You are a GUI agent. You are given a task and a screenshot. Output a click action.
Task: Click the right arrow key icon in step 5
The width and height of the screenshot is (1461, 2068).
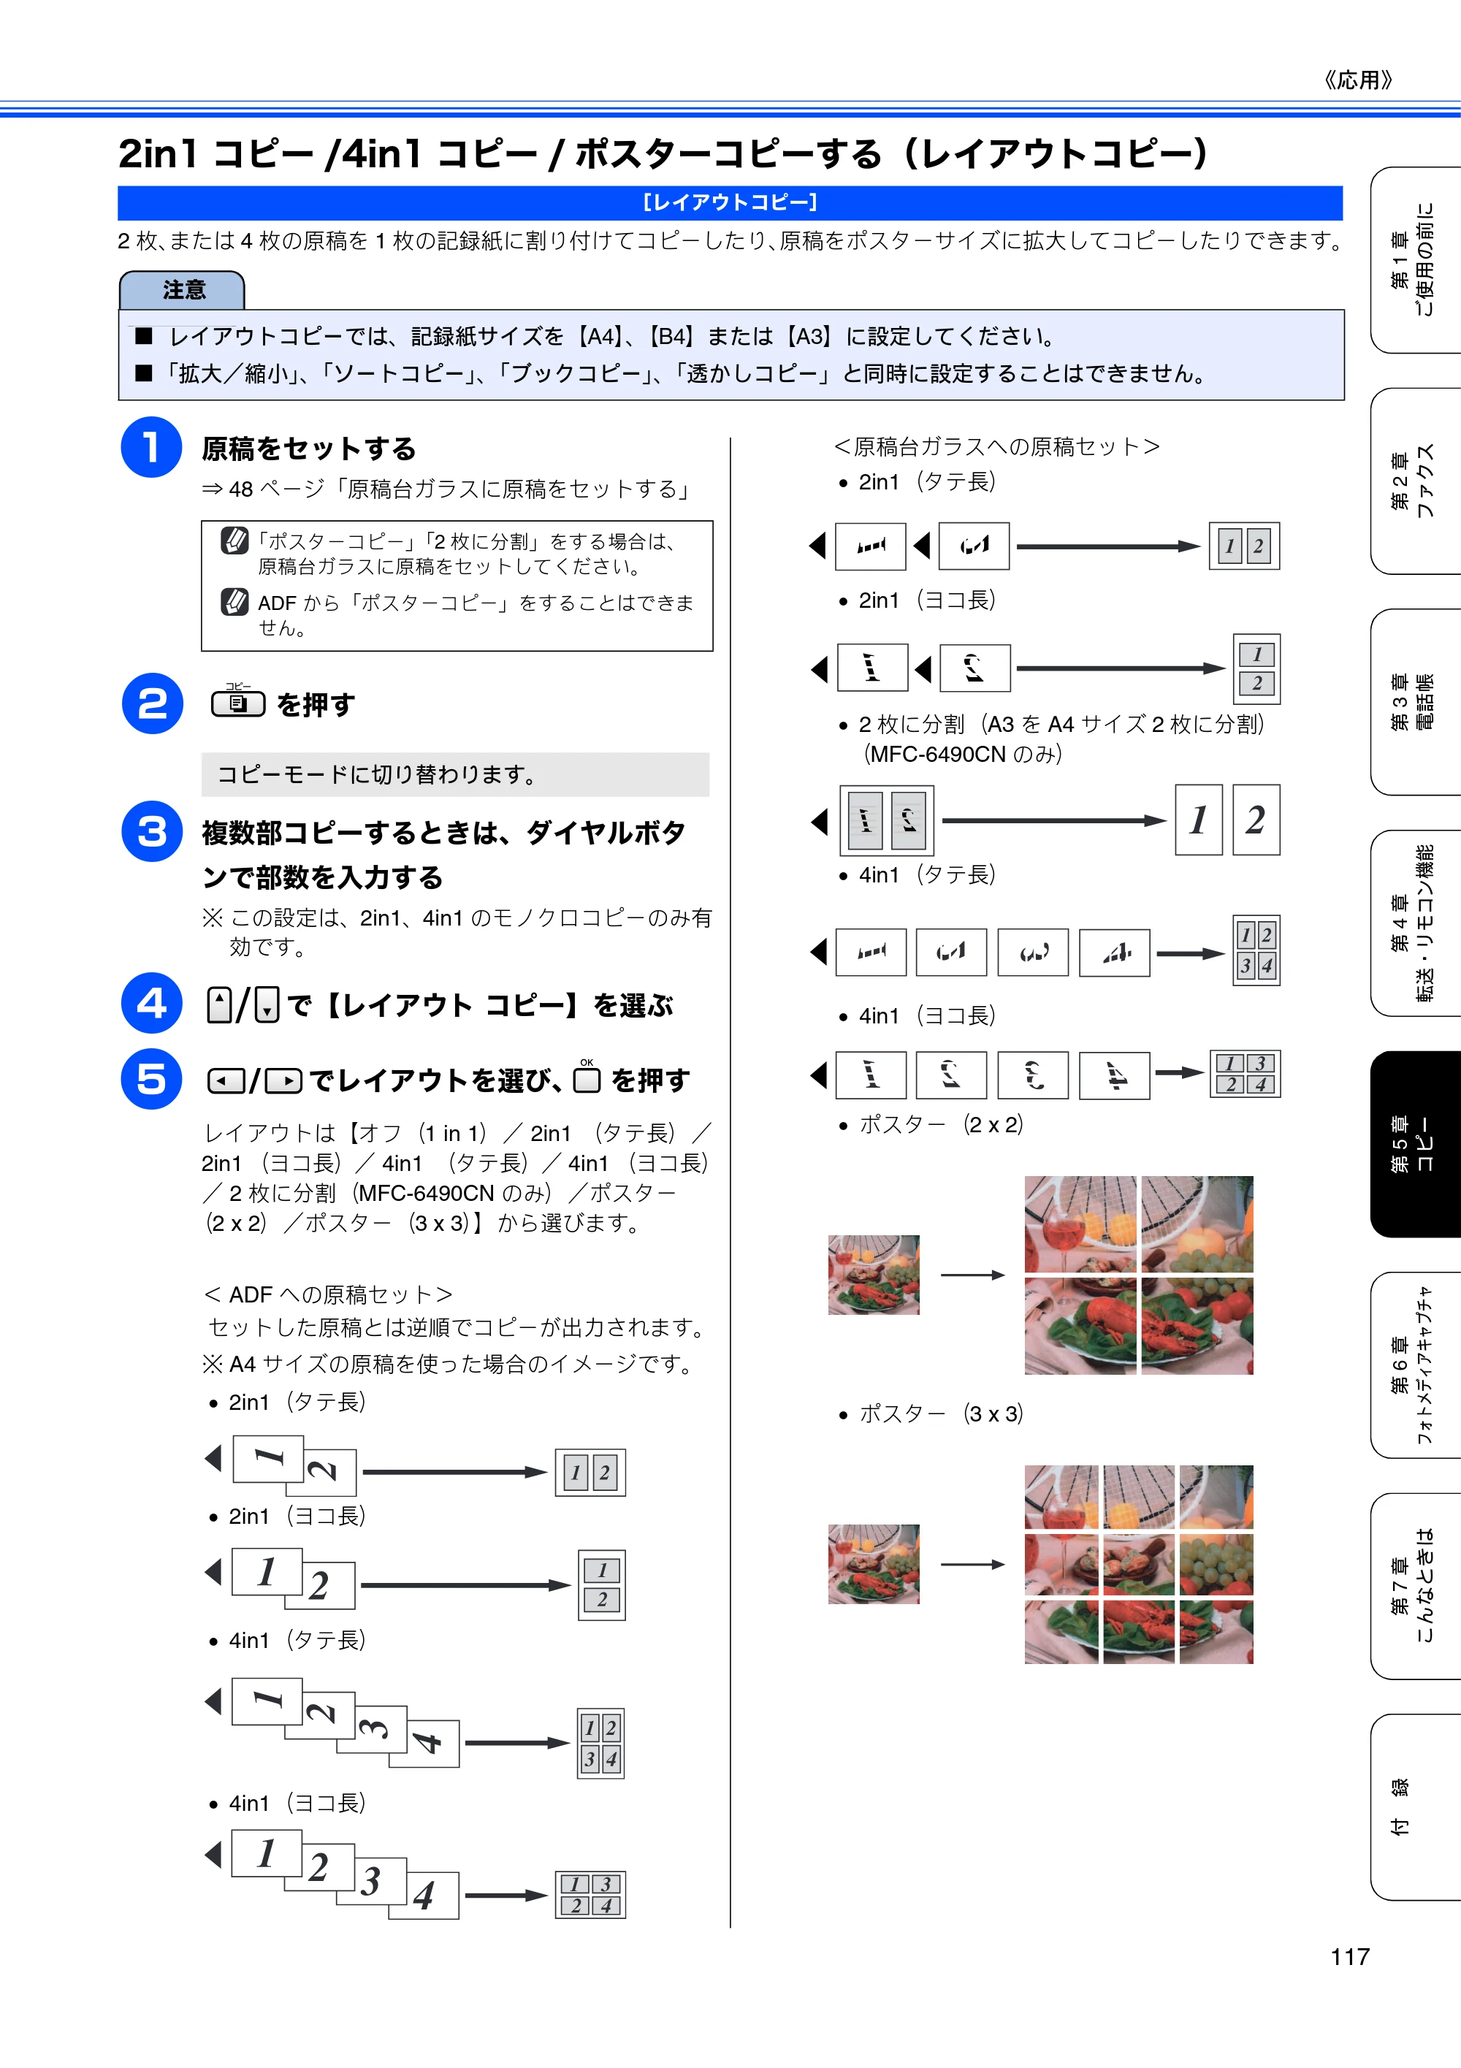(x=283, y=1080)
